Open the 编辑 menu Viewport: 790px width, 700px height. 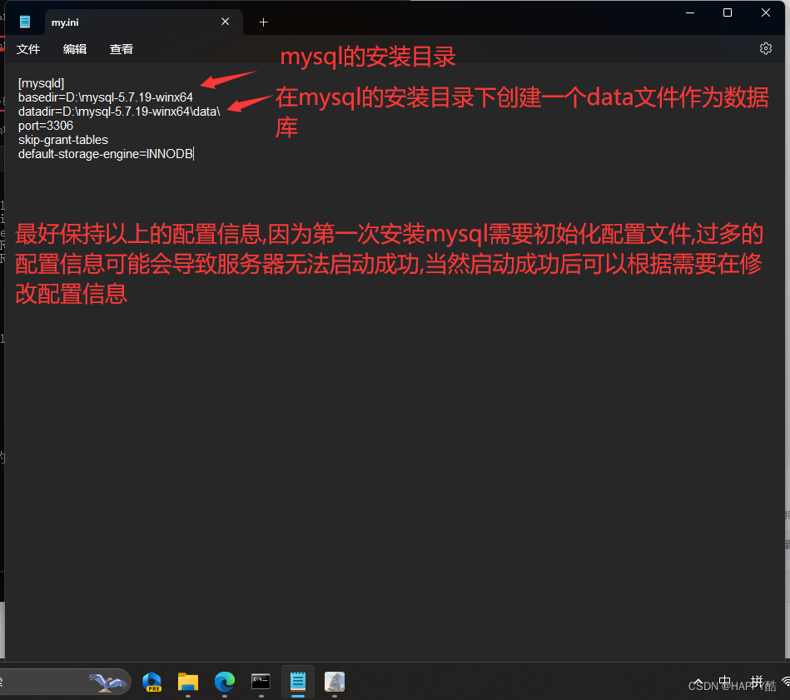75,49
